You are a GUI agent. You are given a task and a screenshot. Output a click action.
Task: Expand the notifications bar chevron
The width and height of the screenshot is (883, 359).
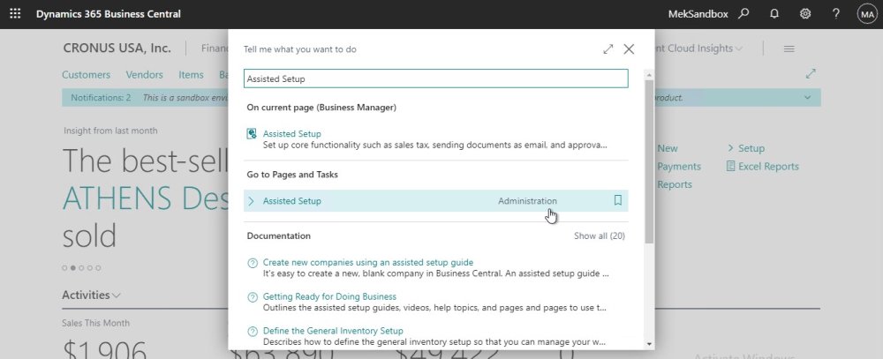(806, 97)
